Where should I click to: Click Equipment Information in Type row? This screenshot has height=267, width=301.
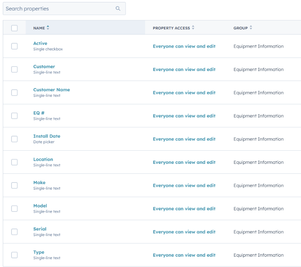click(258, 255)
